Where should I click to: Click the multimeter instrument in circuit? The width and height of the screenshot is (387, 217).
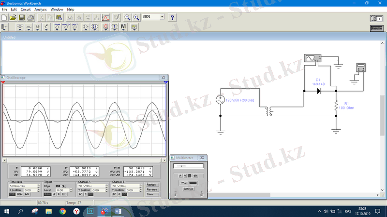pyautogui.click(x=361, y=68)
